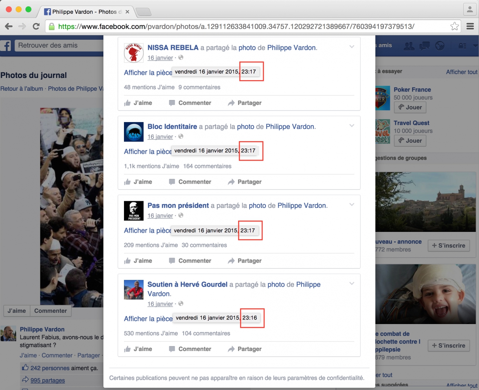The width and height of the screenshot is (479, 390).
Task: Open the 995 partages link
Action: [x=48, y=380]
